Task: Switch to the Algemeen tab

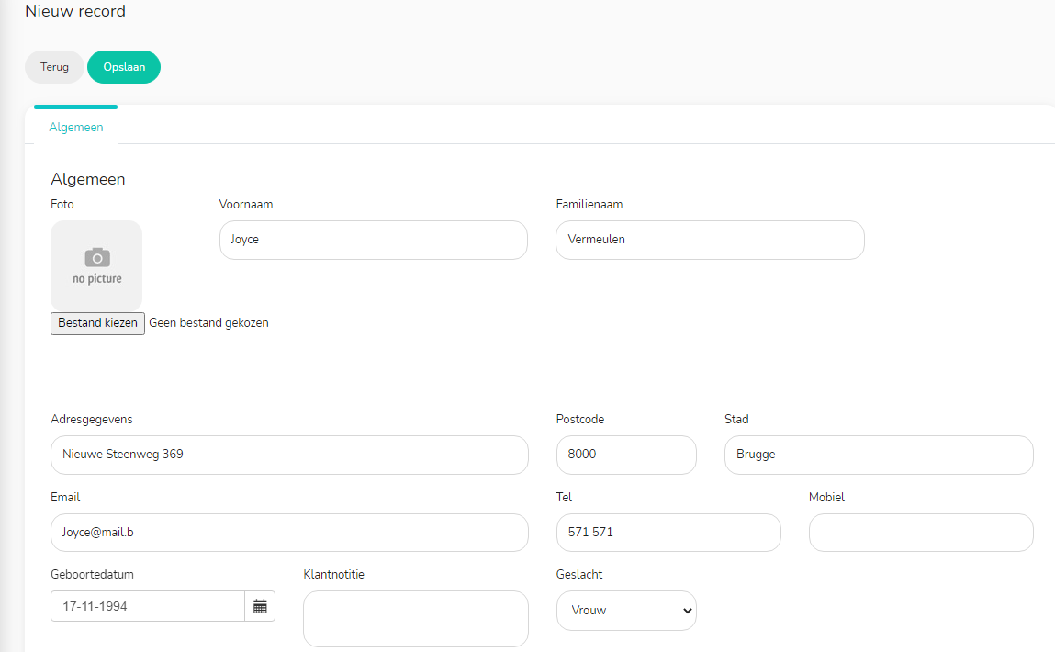Action: click(76, 127)
